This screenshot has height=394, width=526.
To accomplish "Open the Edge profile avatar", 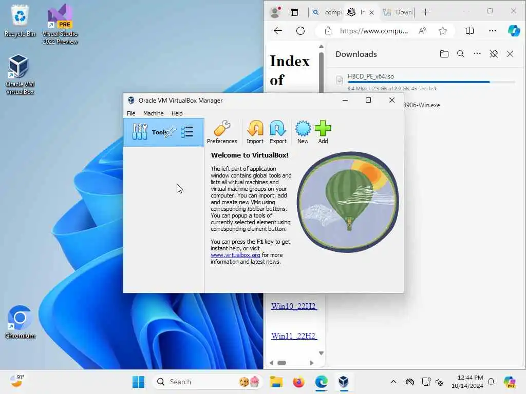I will [x=275, y=12].
